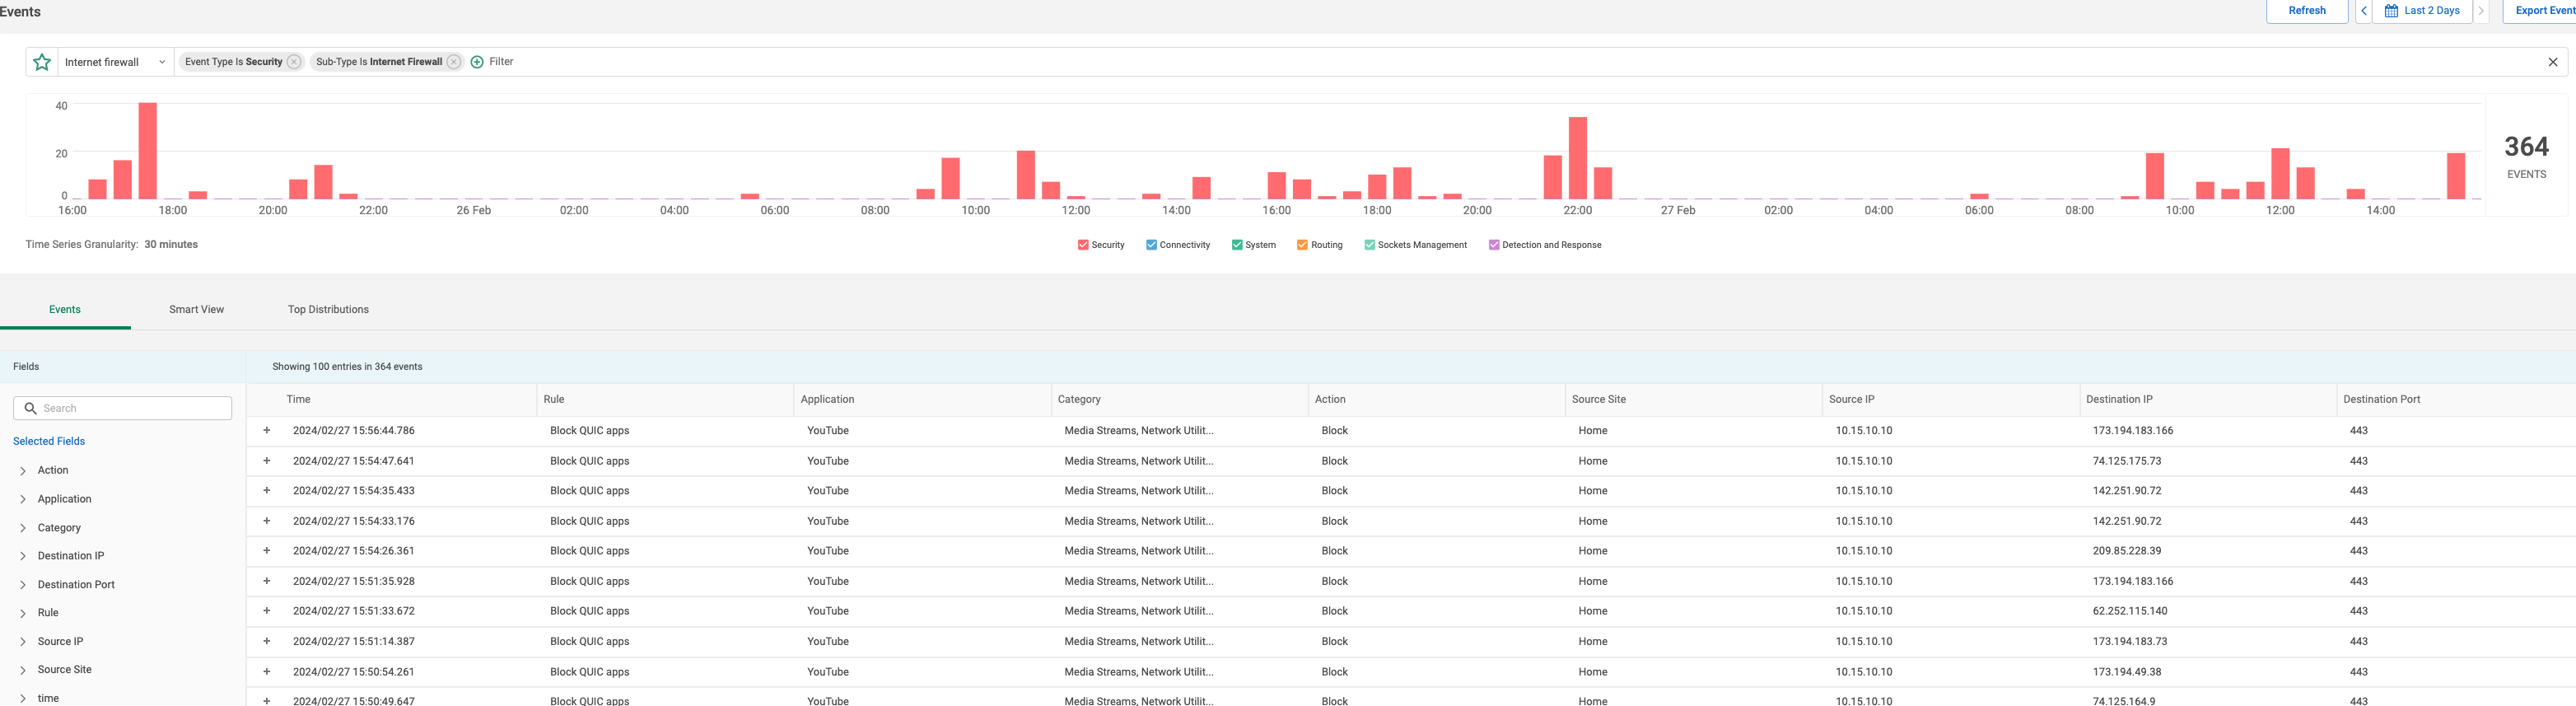
Task: Click the Export Events button
Action: (2538, 11)
